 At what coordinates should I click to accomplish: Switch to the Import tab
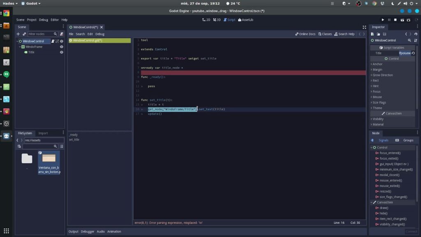[x=43, y=133]
